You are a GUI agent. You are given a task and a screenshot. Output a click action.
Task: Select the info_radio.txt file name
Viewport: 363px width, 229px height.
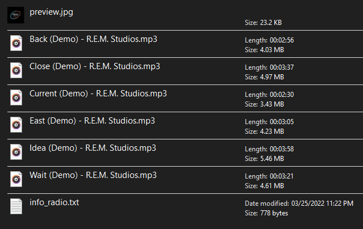(54, 202)
